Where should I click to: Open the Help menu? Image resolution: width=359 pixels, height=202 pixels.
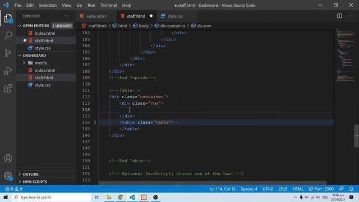click(x=127, y=5)
